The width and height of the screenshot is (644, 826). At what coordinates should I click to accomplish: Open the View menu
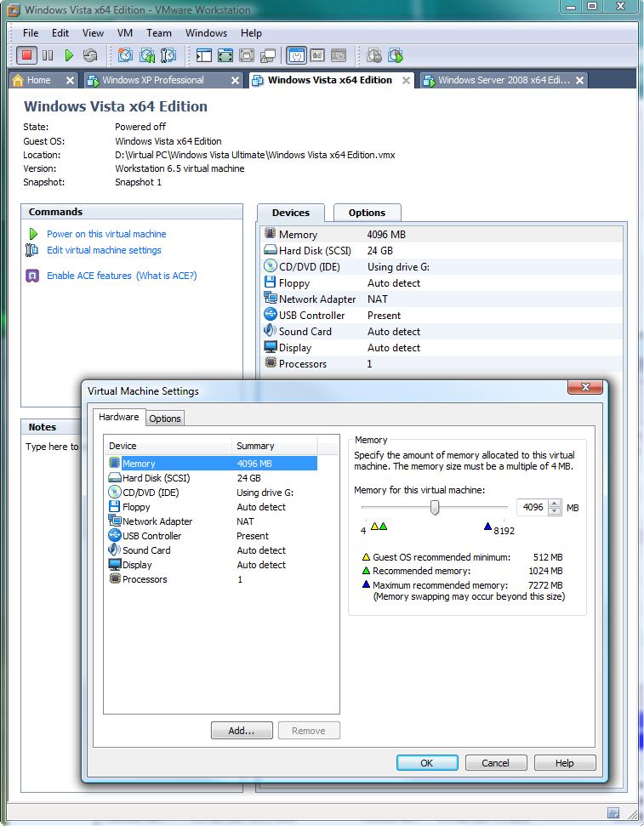point(93,32)
